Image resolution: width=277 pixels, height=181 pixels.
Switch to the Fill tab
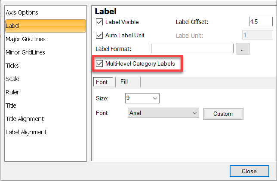click(124, 82)
